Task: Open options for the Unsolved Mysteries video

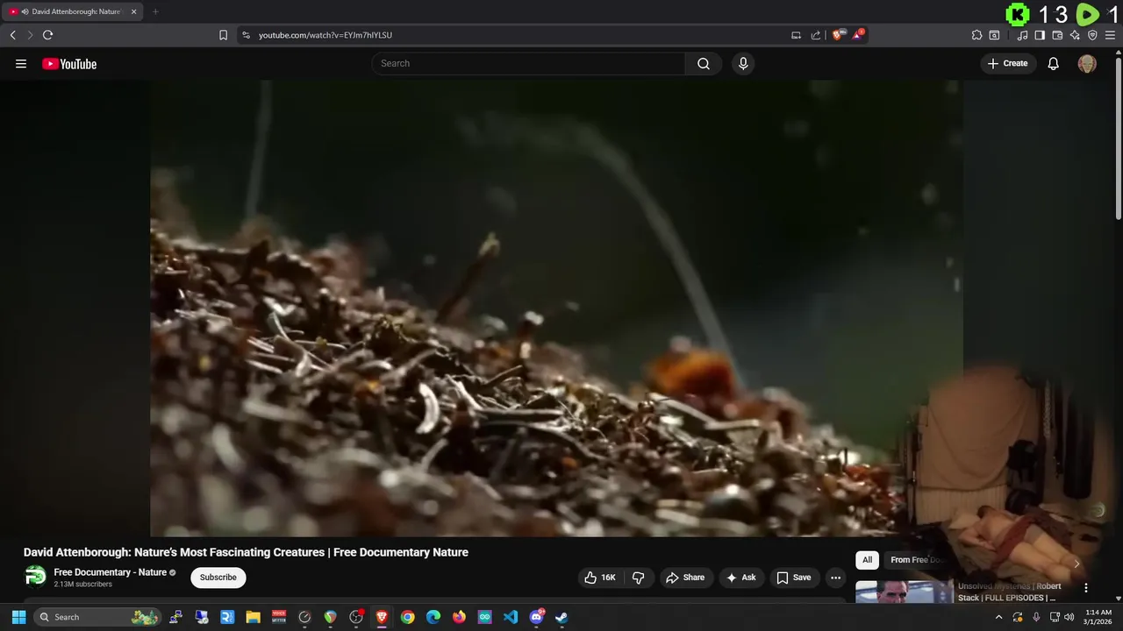Action: [1085, 588]
